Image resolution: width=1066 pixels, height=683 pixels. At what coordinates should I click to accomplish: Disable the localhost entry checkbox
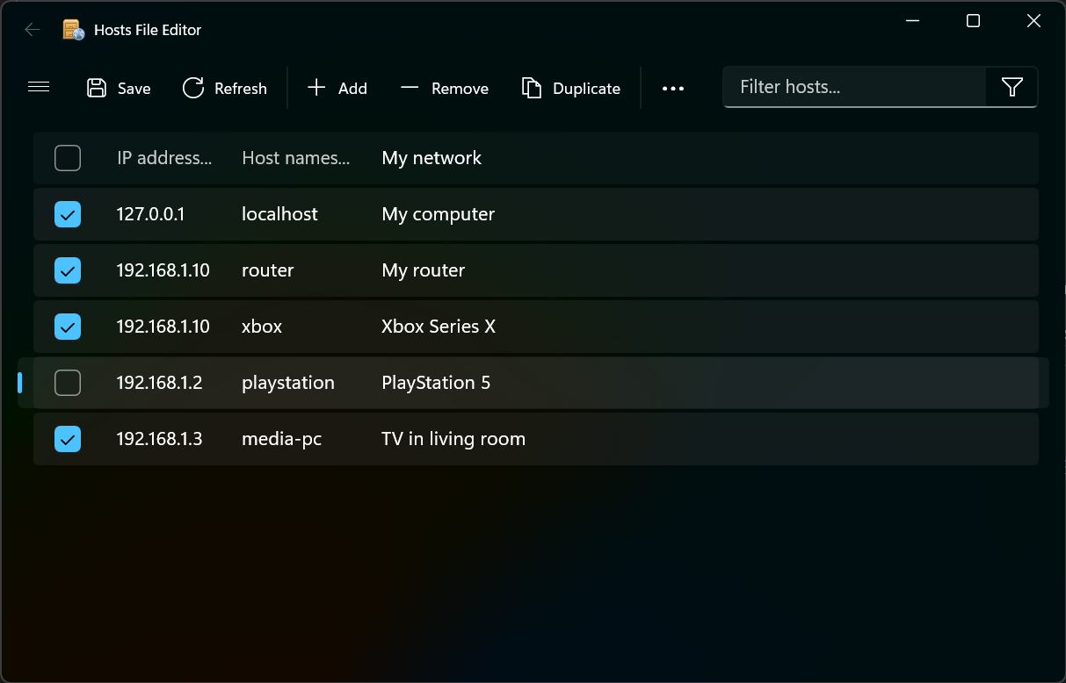68,214
